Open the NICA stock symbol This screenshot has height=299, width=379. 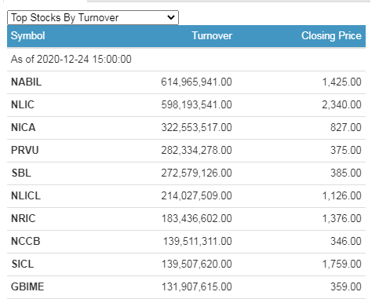click(x=24, y=128)
